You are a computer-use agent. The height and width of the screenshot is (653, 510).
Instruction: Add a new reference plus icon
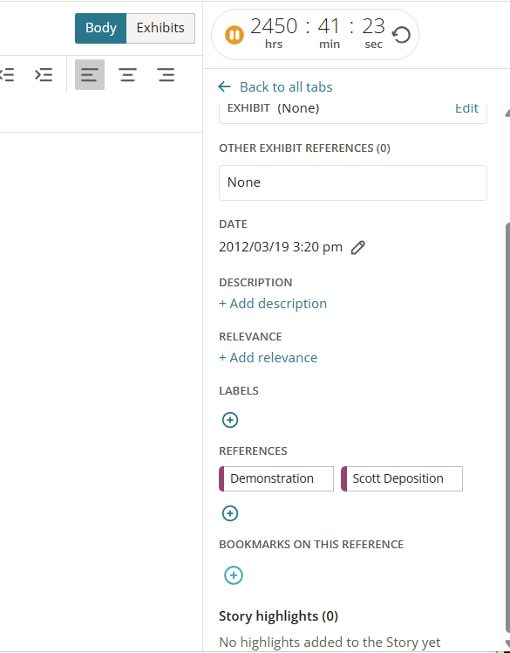pyautogui.click(x=230, y=513)
